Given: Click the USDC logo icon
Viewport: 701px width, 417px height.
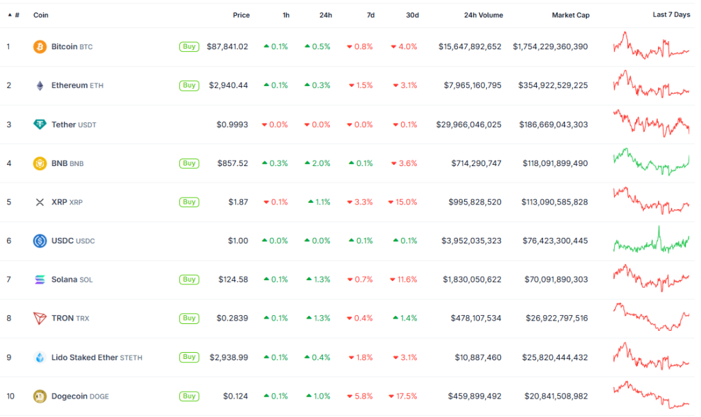Looking at the screenshot, I should (40, 241).
